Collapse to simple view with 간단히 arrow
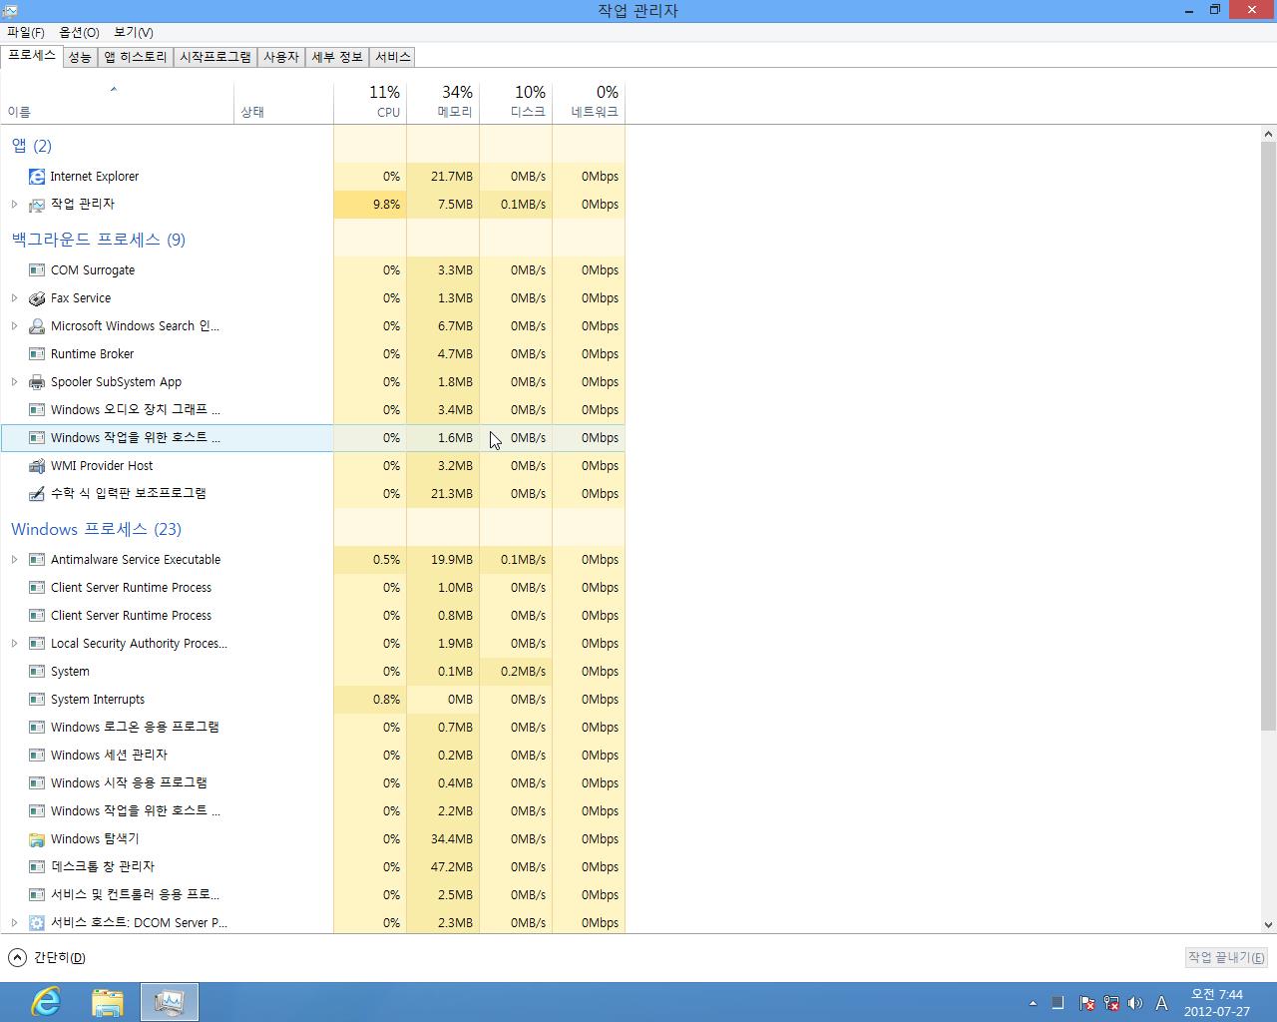This screenshot has height=1022, width=1277. point(17,958)
